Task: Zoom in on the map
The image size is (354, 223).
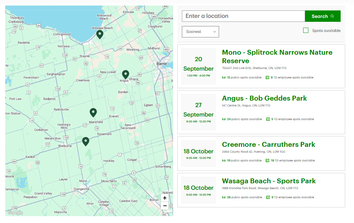Action: tap(165, 198)
